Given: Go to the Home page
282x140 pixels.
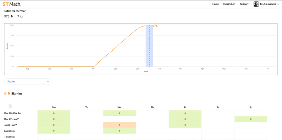Looking at the screenshot, I should [215, 4].
